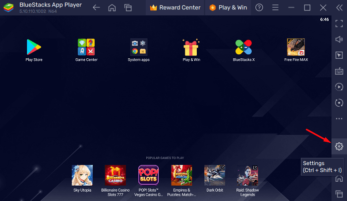The image size is (347, 201).
Task: Open the help question mark icon
Action: coord(259,8)
